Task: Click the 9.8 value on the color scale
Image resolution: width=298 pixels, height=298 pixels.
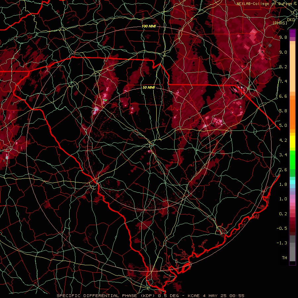Action: point(283,37)
